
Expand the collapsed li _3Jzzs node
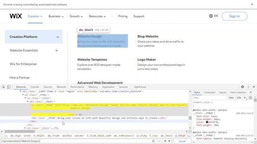(x=25, y=128)
